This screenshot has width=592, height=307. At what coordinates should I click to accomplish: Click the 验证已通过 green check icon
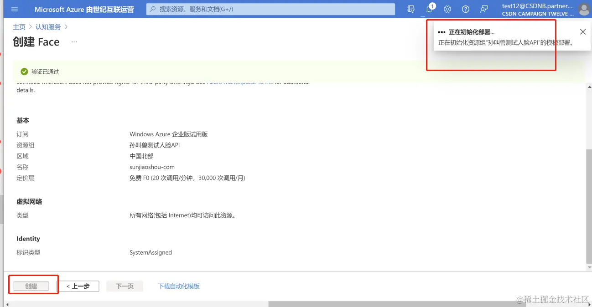tap(24, 72)
